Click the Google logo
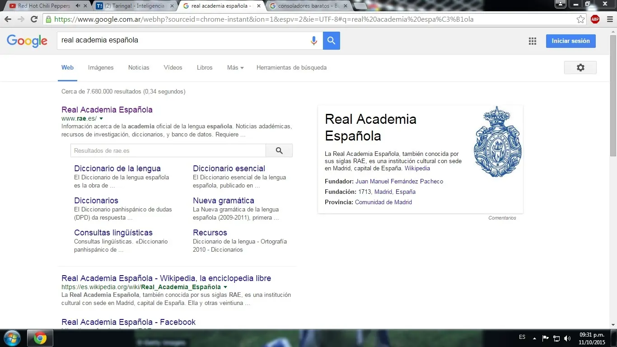Image resolution: width=617 pixels, height=347 pixels. (x=27, y=41)
